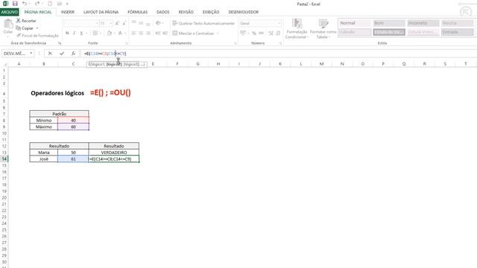Viewport: 477px width, 268px height.
Task: Toggle underline (S) formatting
Action: point(81,33)
